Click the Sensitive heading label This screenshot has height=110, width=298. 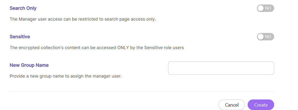(20, 37)
